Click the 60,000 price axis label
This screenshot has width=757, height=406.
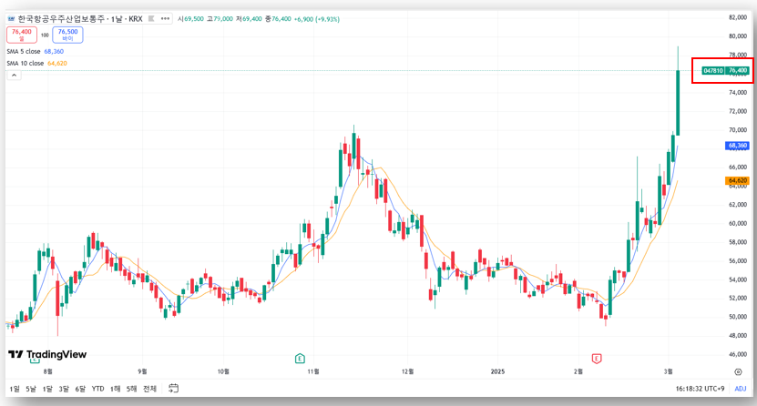coord(737,223)
